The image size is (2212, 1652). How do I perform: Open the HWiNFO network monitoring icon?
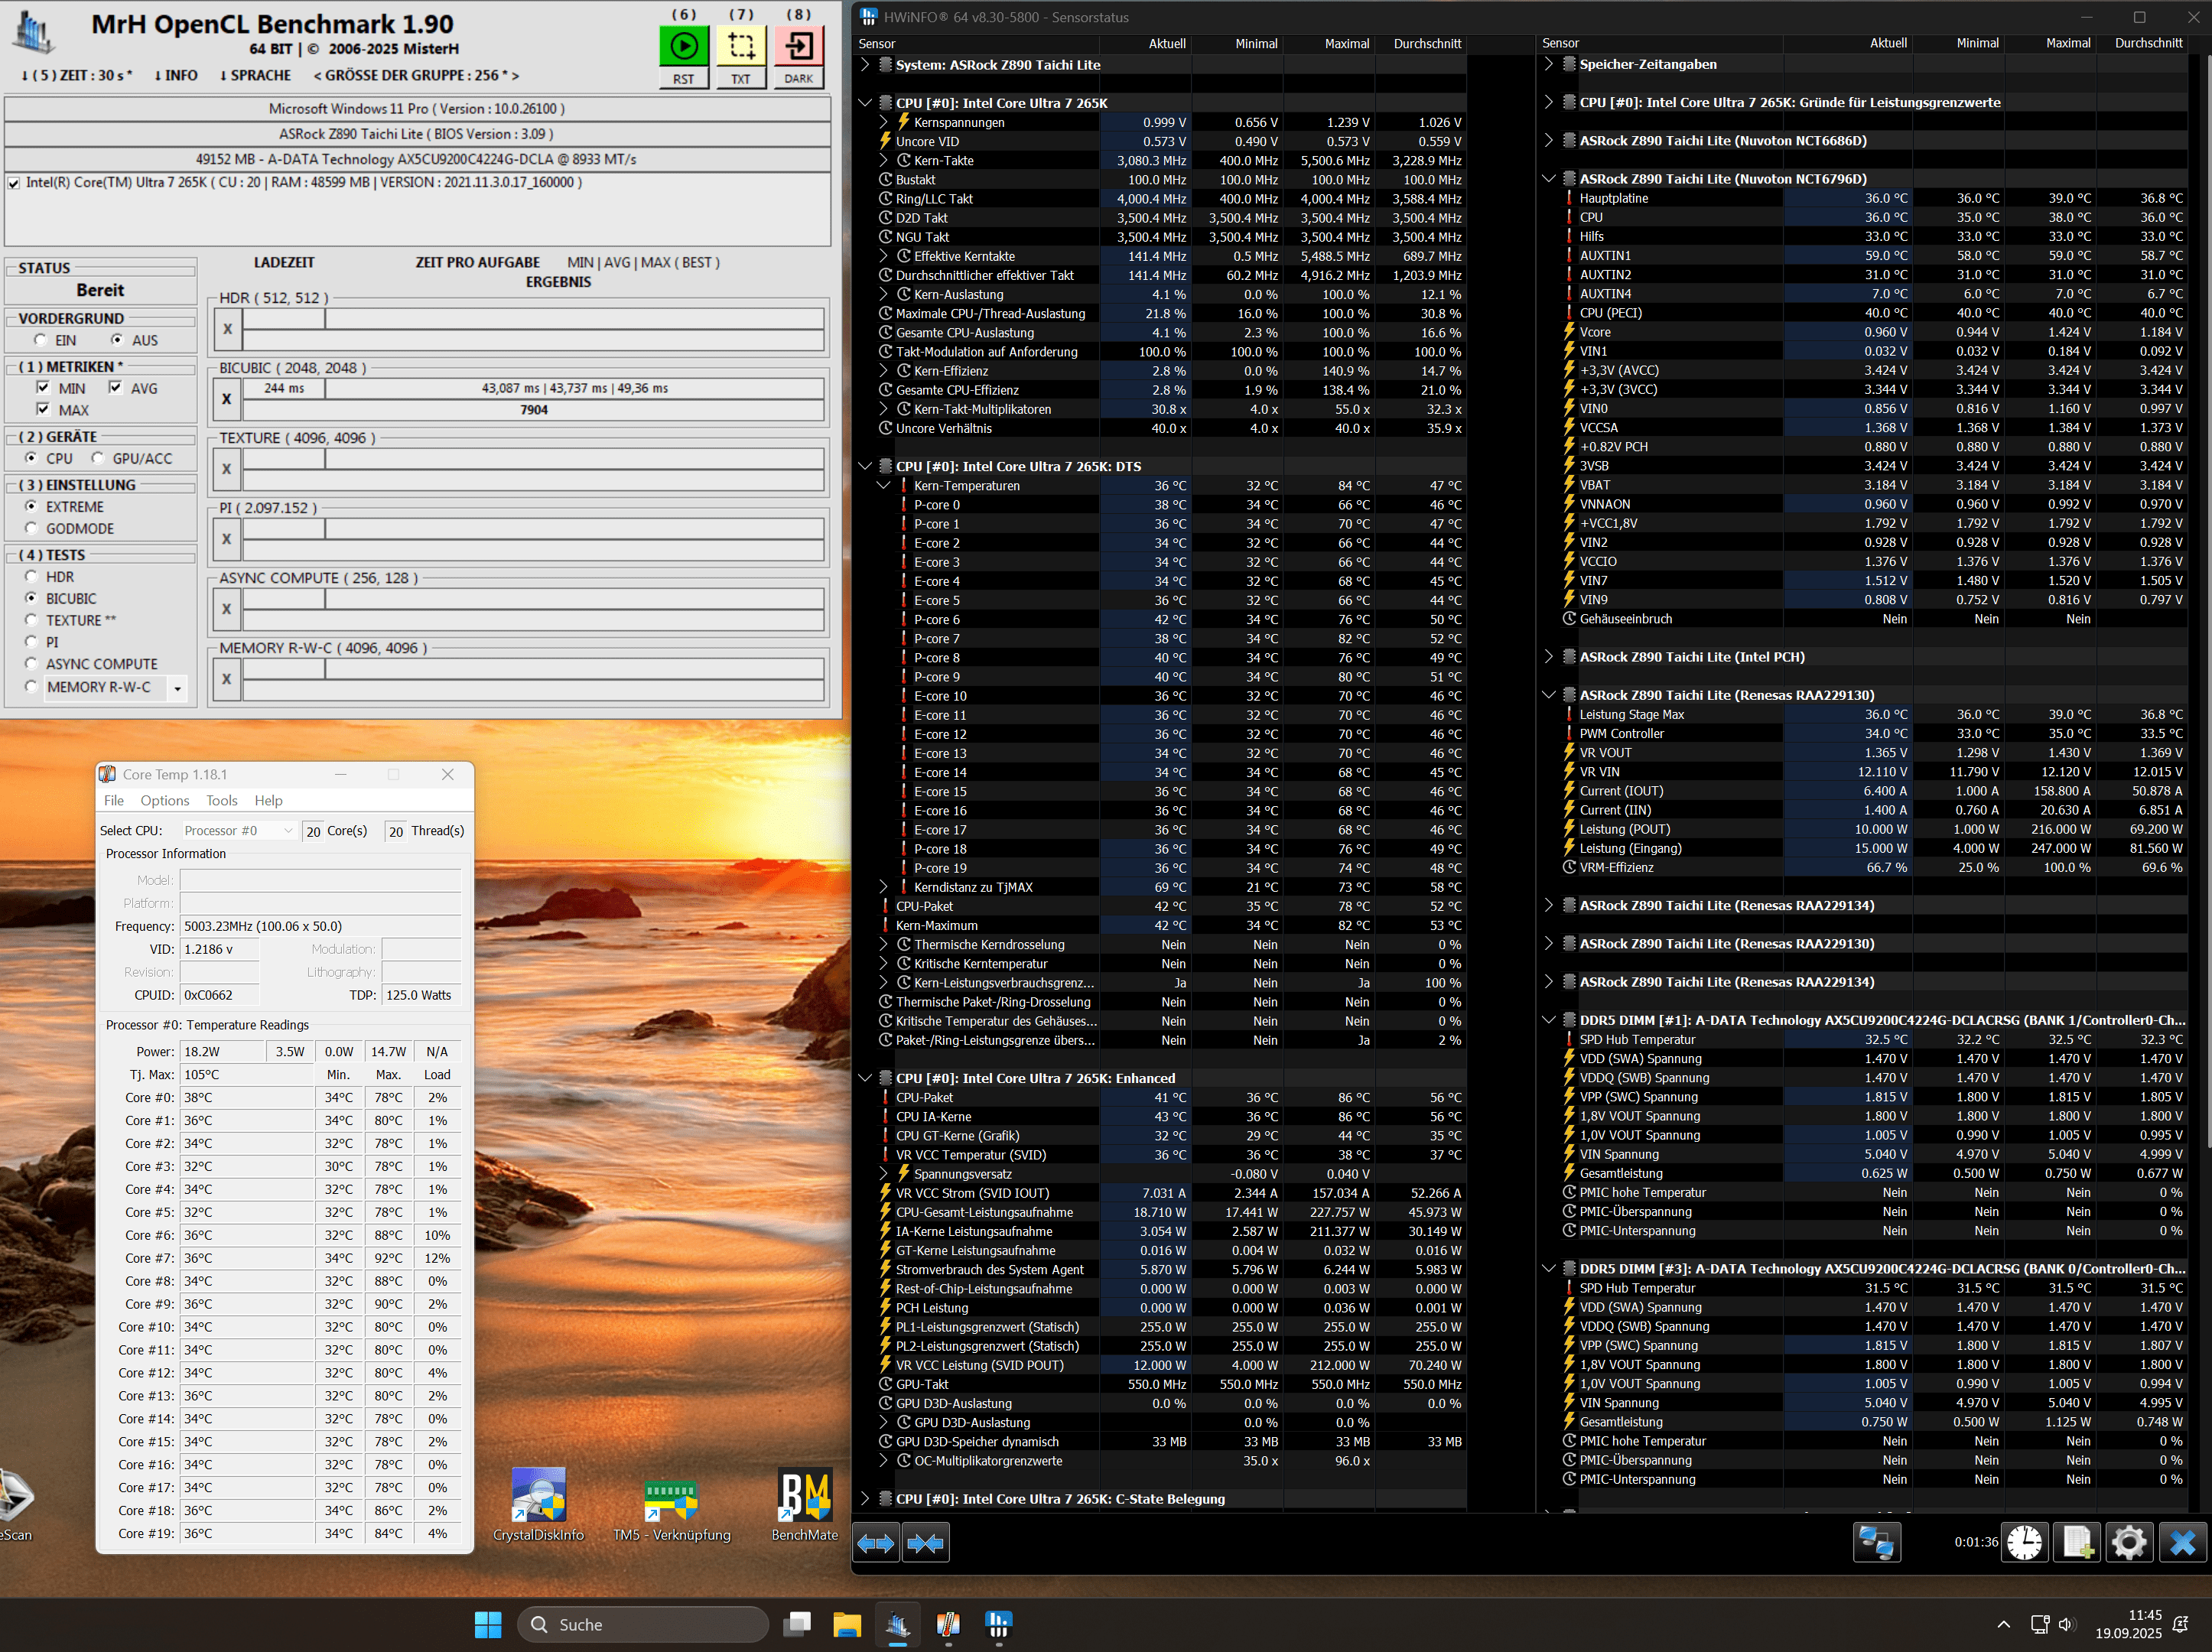click(x=1876, y=1543)
